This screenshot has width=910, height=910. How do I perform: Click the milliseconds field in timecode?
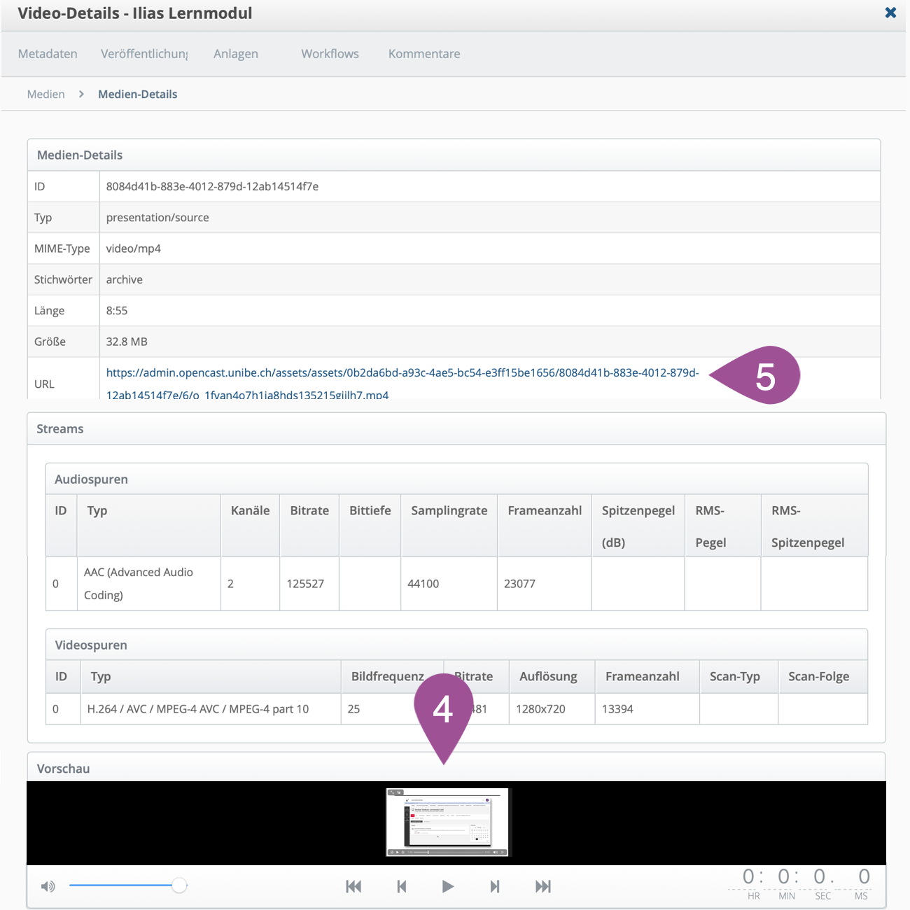(864, 877)
